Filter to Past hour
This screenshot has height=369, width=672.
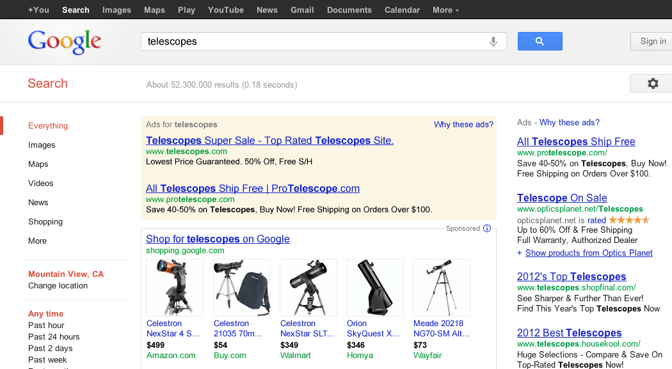click(46, 326)
